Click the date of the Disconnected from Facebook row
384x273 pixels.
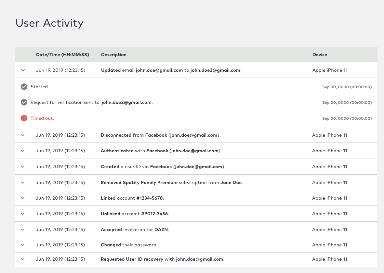click(60, 135)
